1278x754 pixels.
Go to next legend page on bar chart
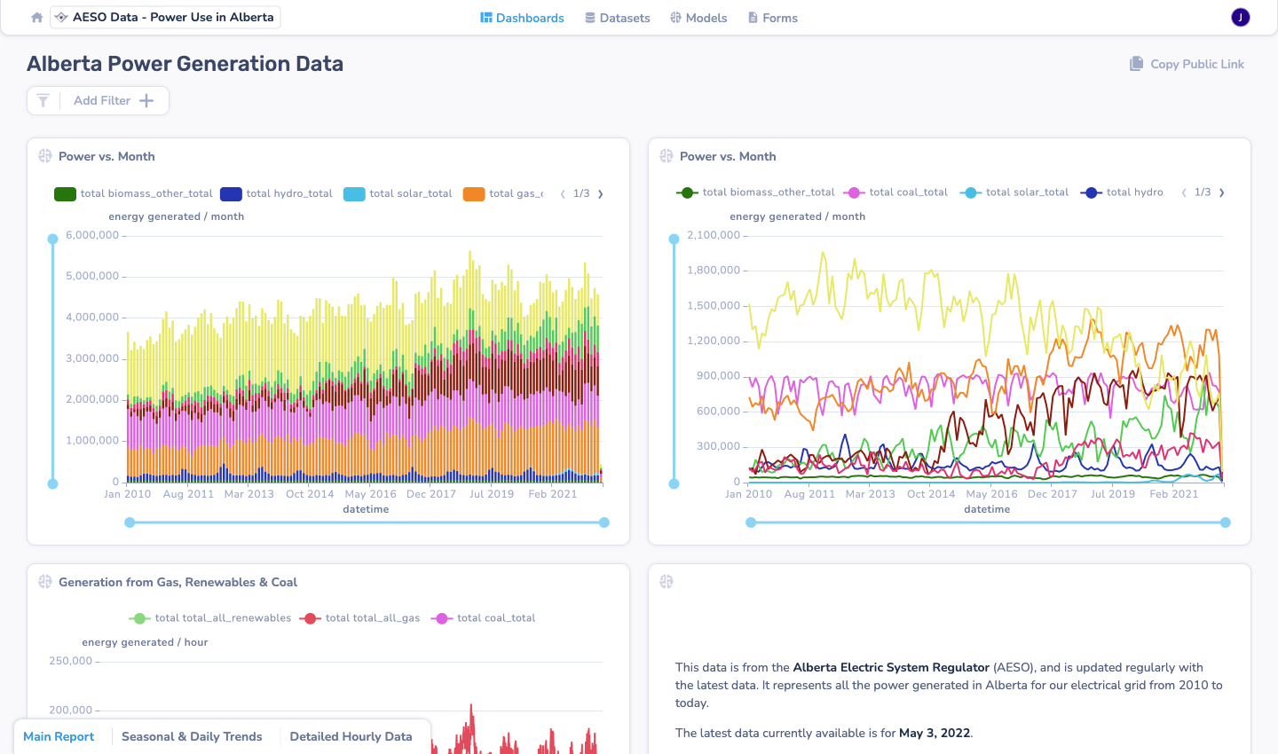tap(601, 193)
